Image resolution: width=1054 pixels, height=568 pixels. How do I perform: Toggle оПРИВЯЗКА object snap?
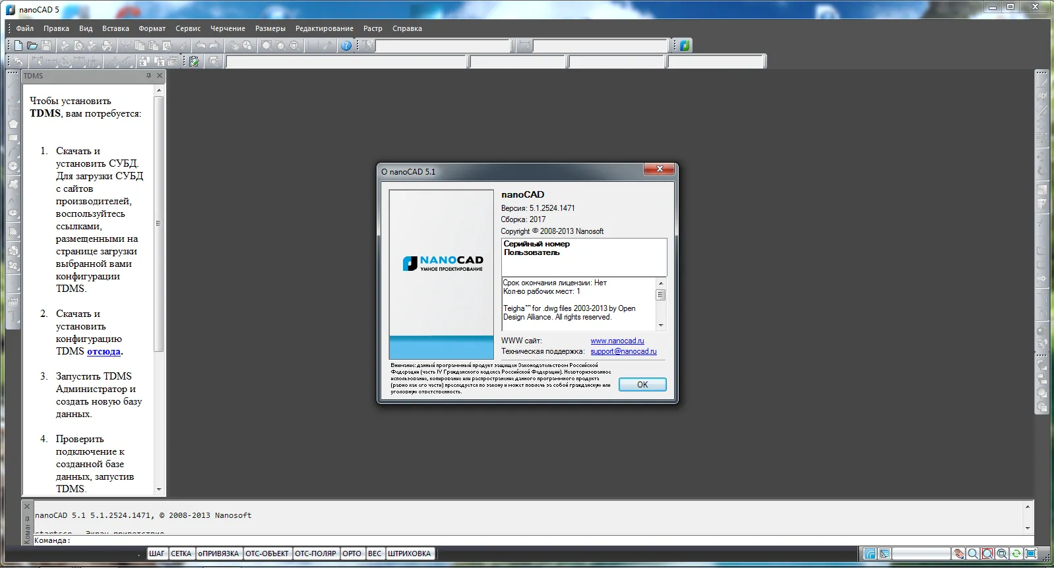tap(218, 554)
